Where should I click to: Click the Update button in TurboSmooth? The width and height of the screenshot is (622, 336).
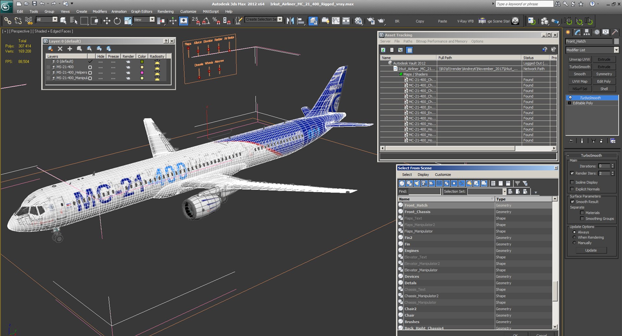pos(591,250)
